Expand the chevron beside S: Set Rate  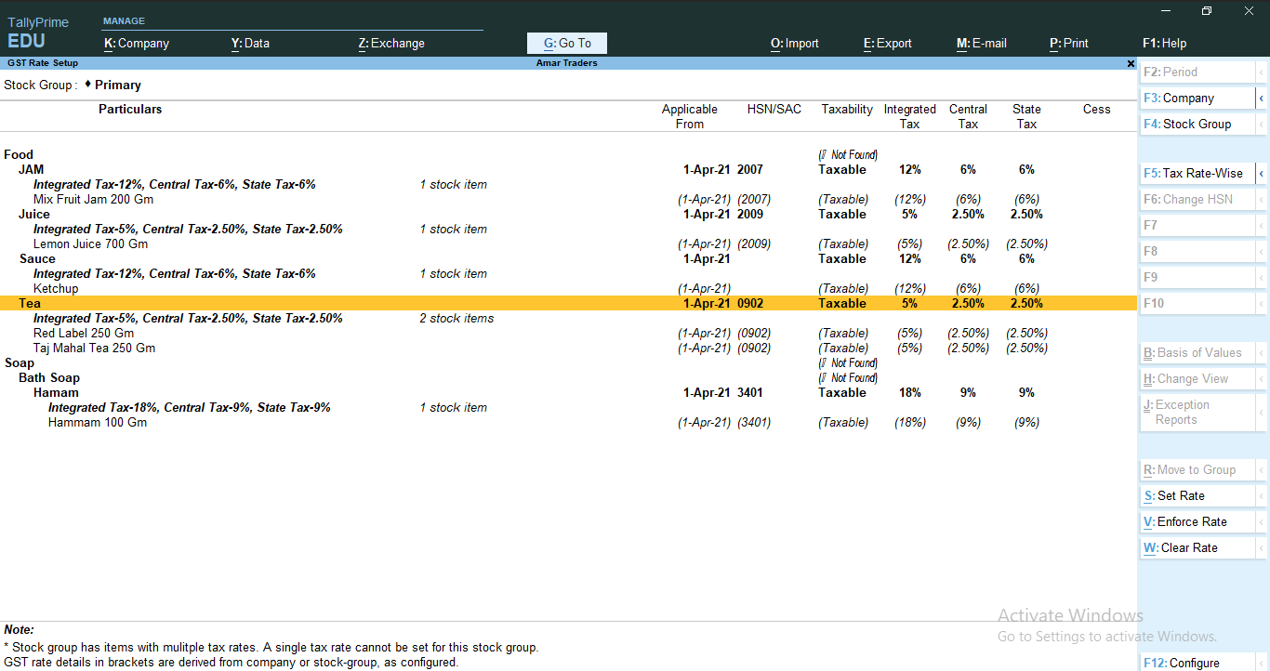[x=1262, y=495]
